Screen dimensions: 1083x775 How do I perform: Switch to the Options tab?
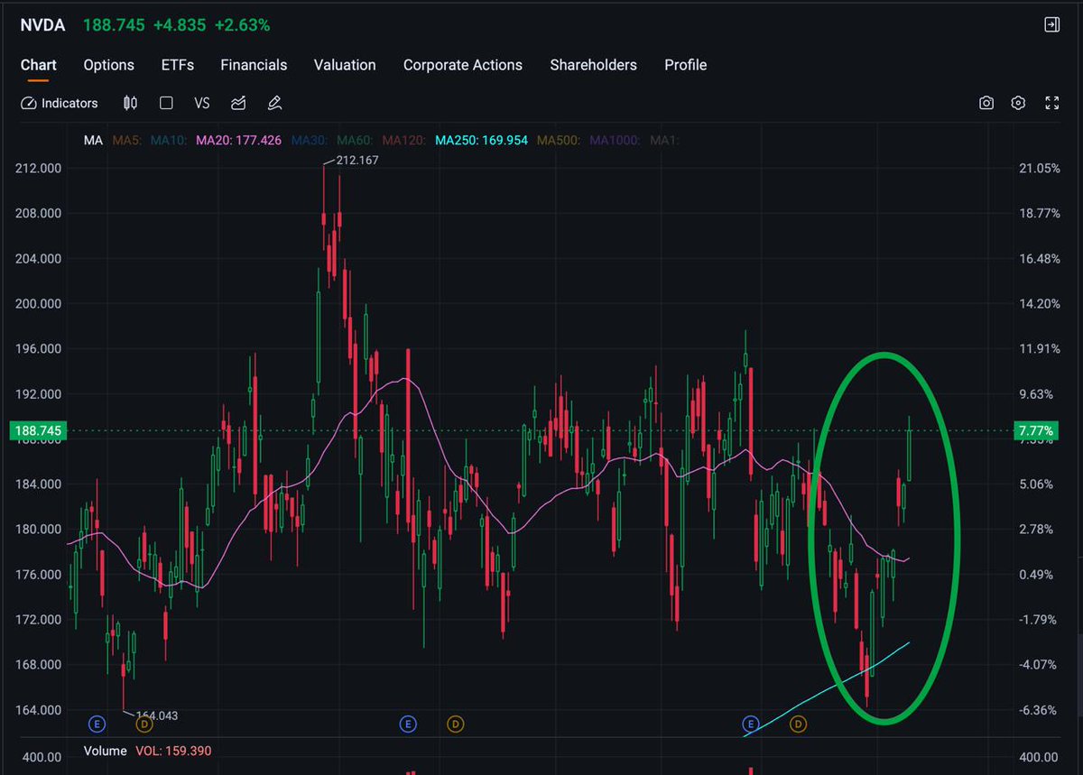108,65
